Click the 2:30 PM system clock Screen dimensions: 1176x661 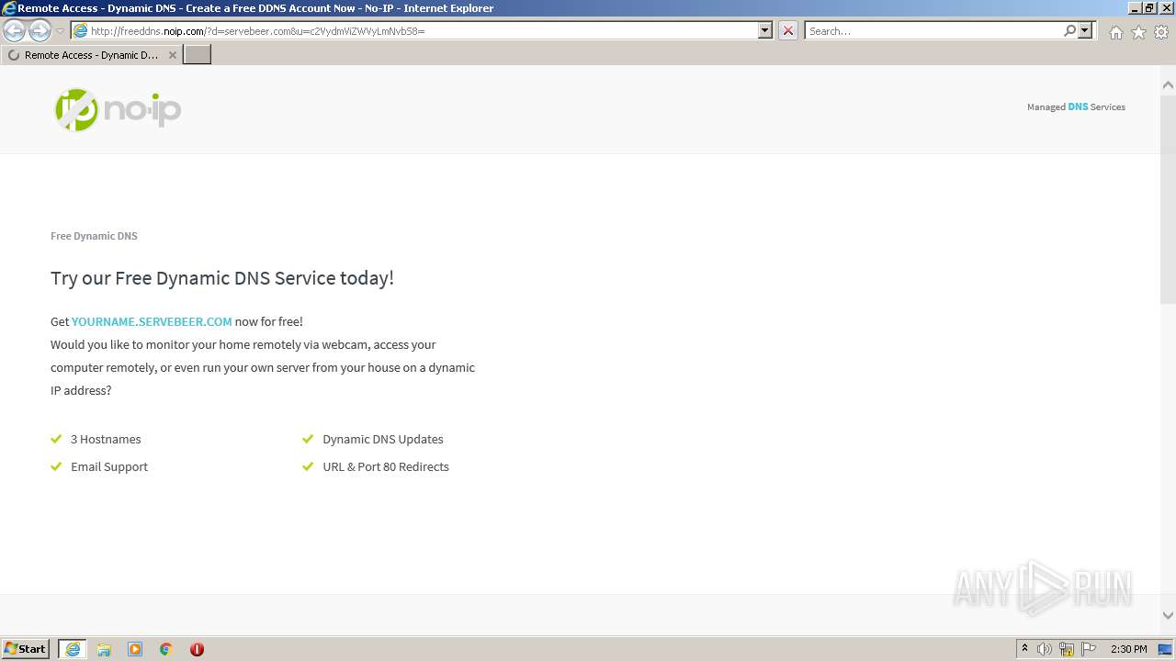coord(1128,649)
